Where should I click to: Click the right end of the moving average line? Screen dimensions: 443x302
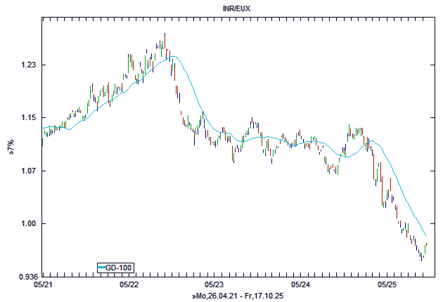click(427, 235)
